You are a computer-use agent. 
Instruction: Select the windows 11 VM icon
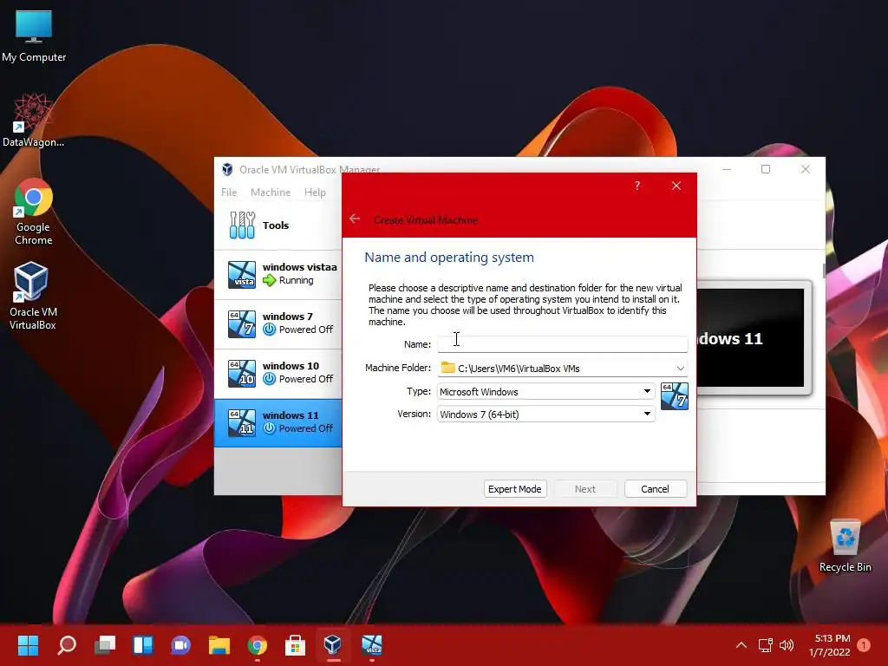(242, 423)
